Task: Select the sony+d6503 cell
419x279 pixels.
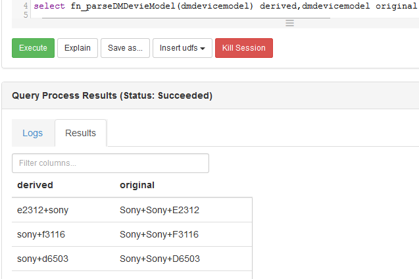Action: click(x=43, y=259)
